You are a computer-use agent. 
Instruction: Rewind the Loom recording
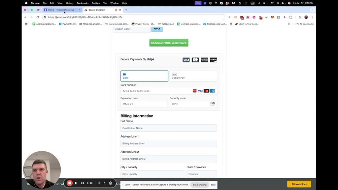(x=82, y=183)
